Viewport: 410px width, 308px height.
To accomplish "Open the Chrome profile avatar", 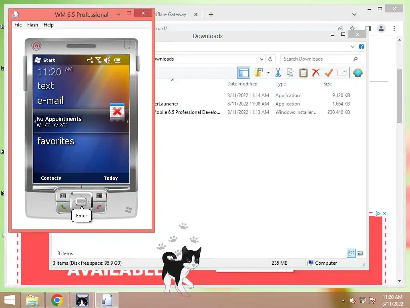I will tap(381, 28).
